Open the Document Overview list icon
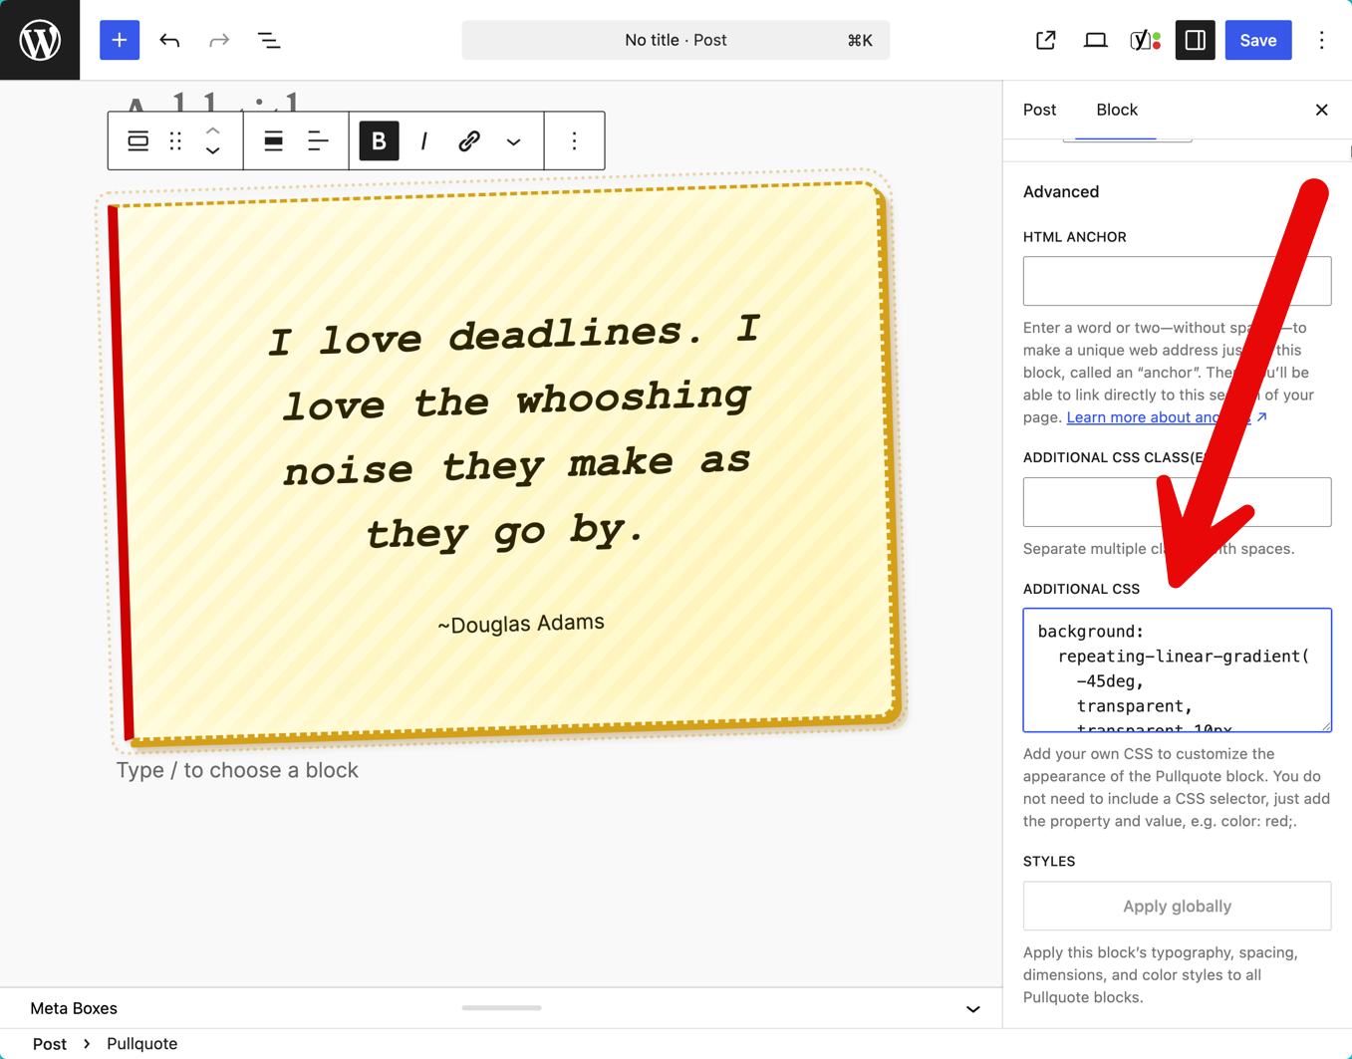The width and height of the screenshot is (1352, 1059). pos(269,40)
